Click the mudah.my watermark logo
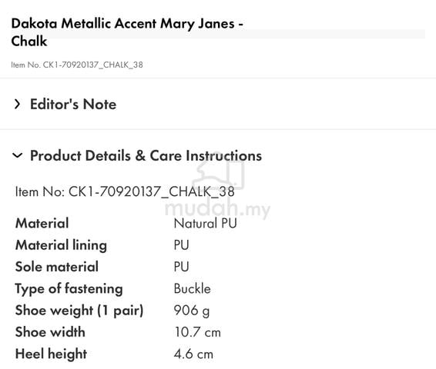The width and height of the screenshot is (436, 369). click(x=217, y=208)
